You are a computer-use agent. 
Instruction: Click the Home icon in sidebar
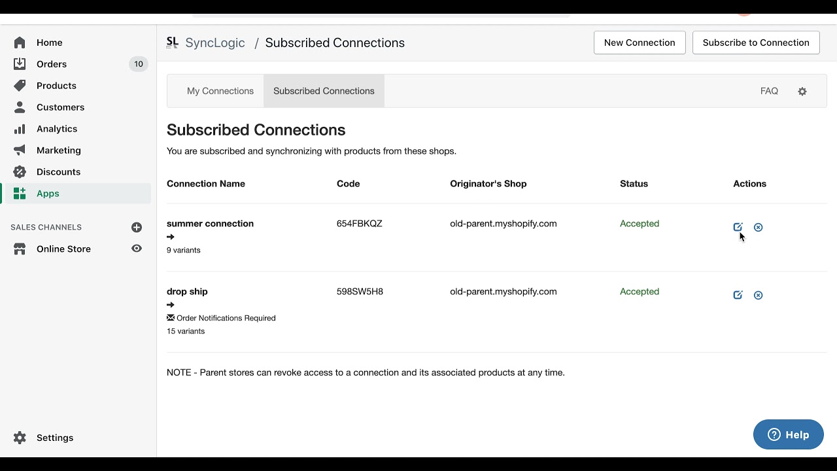20,43
